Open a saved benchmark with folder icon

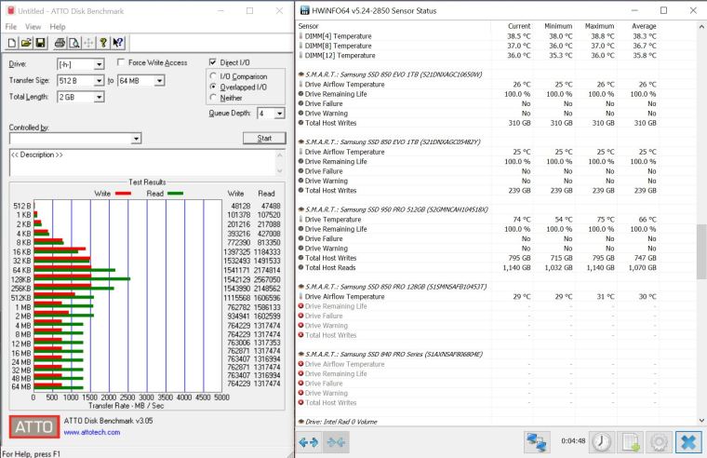(x=26, y=43)
